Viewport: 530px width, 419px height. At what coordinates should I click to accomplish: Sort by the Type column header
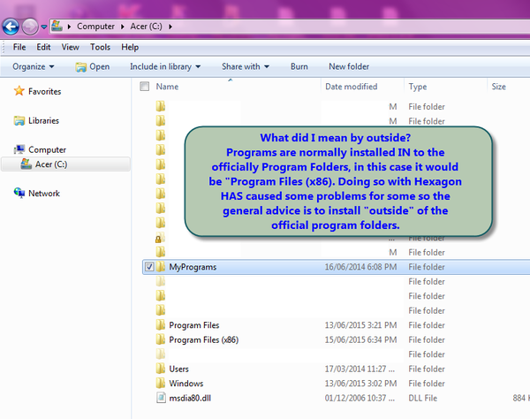(x=418, y=87)
